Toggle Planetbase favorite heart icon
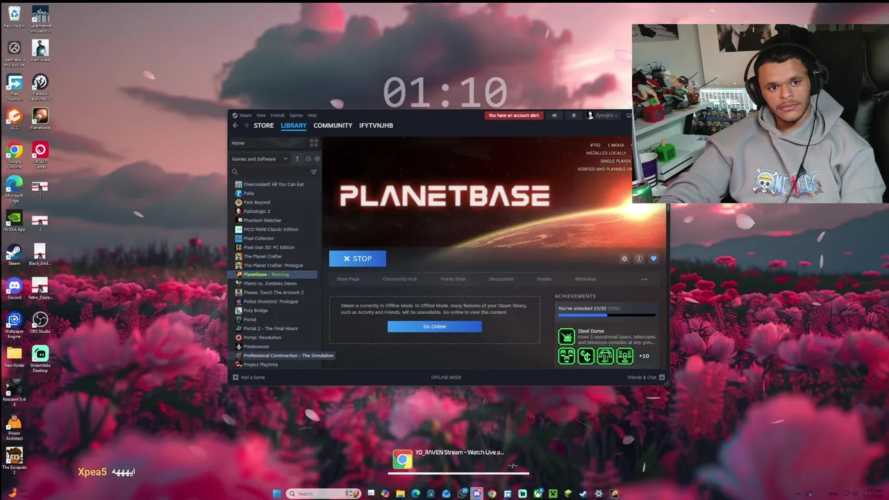The height and width of the screenshot is (500, 889). click(654, 258)
